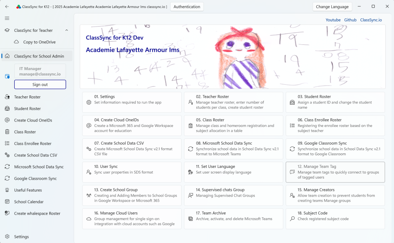
Task: Click 'Set user screen display language' description
Action: click(224, 172)
